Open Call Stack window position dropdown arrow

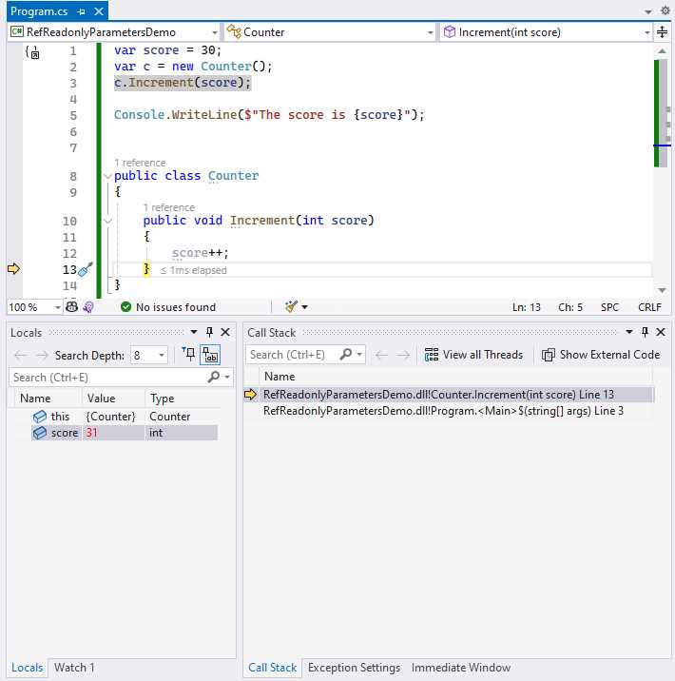click(629, 332)
